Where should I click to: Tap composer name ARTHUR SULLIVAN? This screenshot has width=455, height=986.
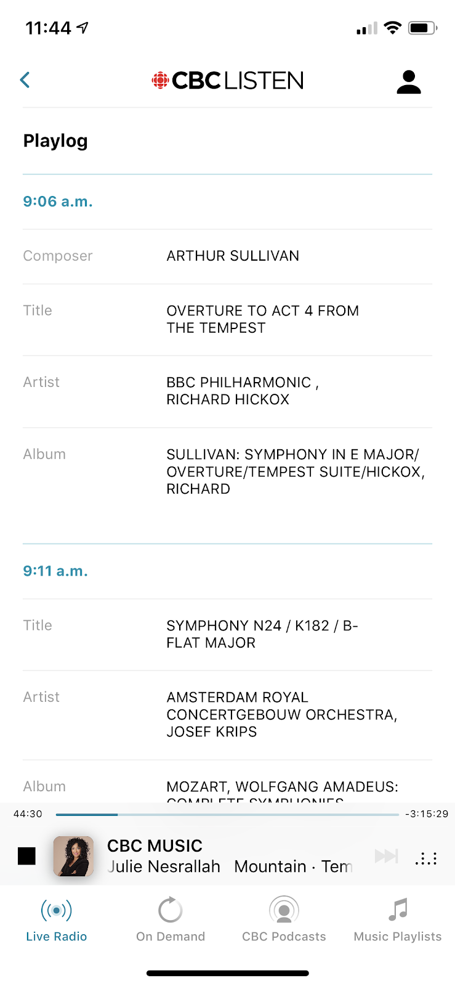click(233, 256)
